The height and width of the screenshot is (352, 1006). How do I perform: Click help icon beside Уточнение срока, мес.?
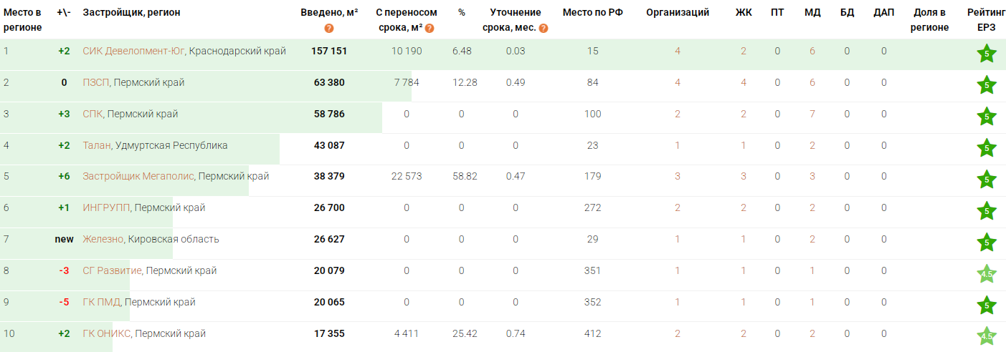[x=544, y=28]
